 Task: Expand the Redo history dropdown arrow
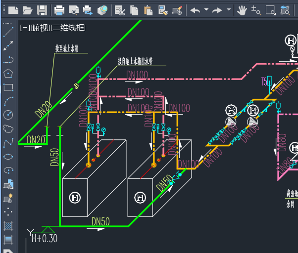228,10
